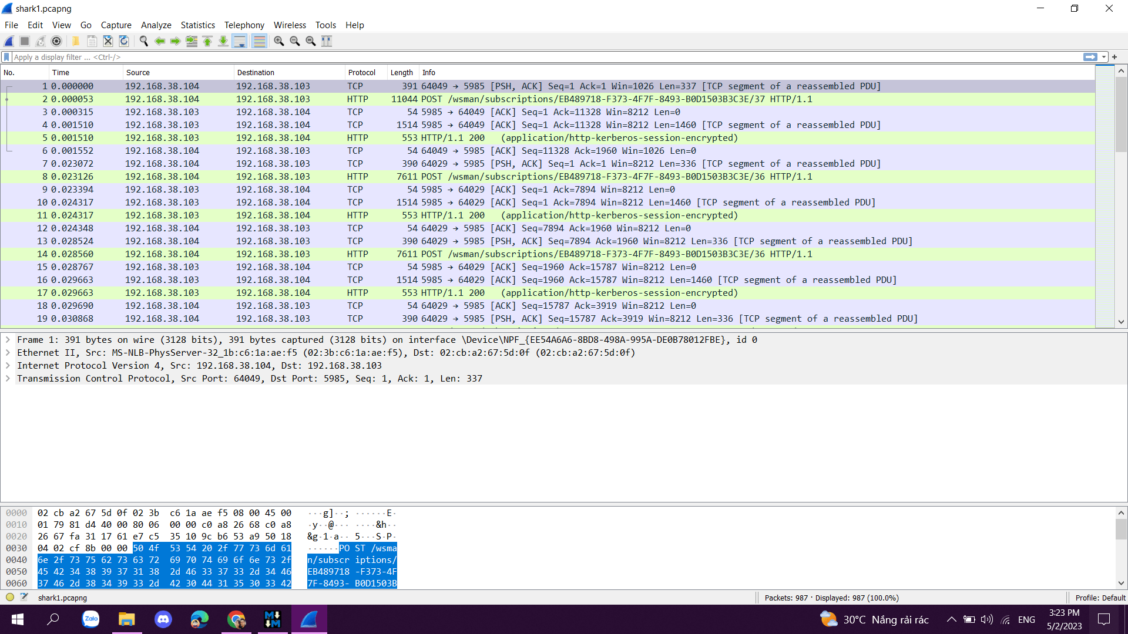
Task: Go to specified packet icon
Action: pyautogui.click(x=192, y=41)
